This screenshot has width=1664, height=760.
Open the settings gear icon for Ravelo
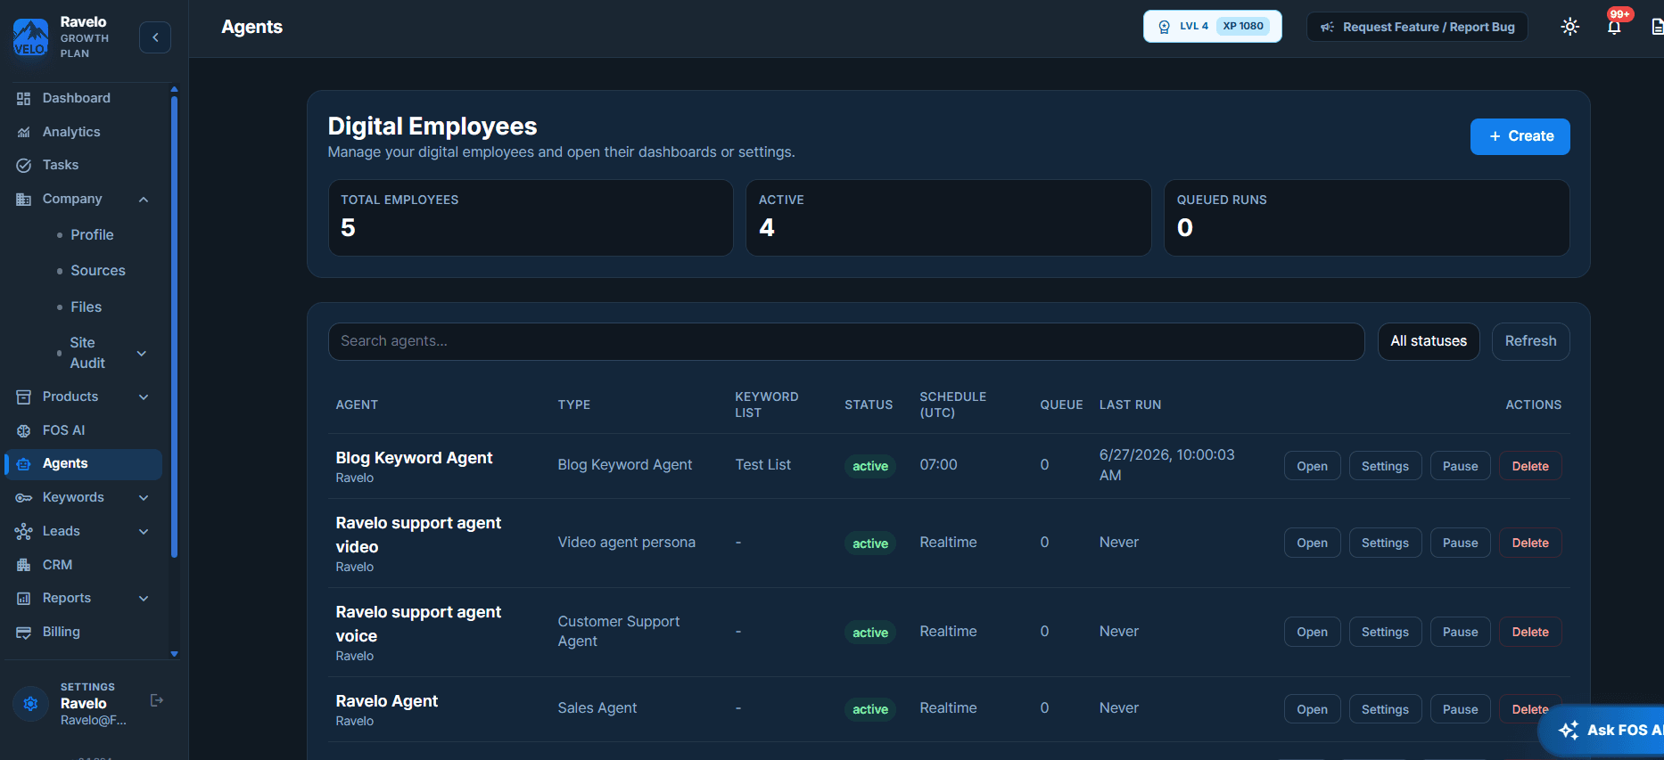click(30, 704)
